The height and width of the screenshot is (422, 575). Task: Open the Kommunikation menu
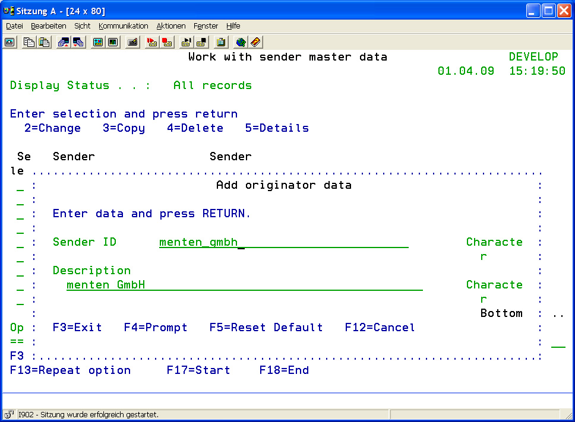(124, 26)
